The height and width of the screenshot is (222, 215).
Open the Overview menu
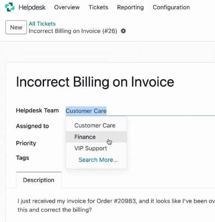click(67, 7)
